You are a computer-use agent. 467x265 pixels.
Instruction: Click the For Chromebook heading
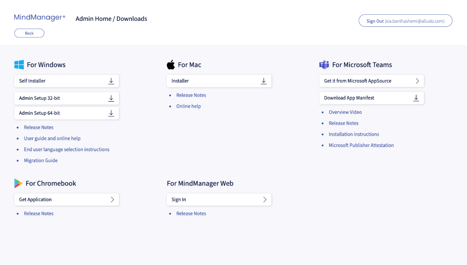[51, 183]
